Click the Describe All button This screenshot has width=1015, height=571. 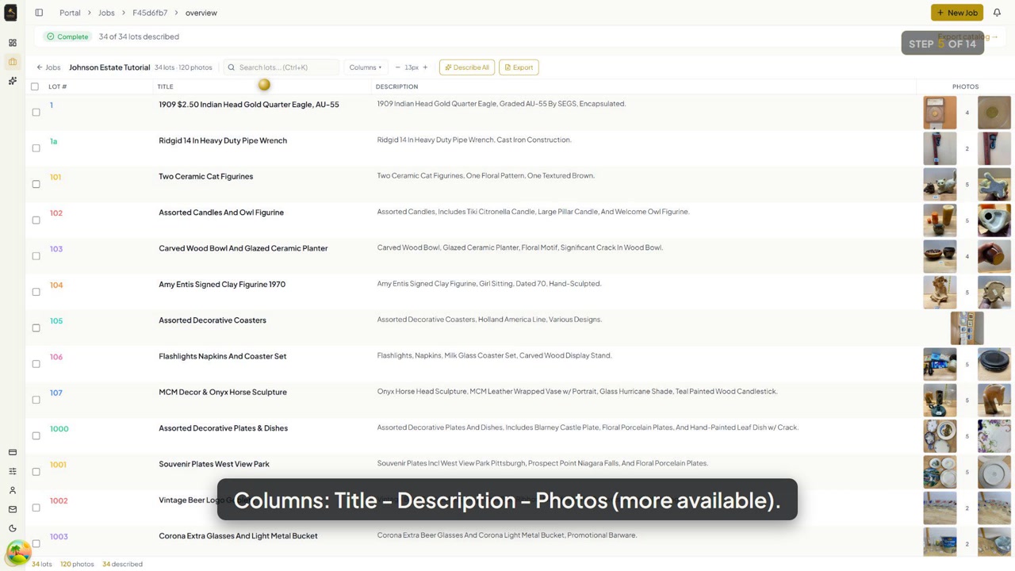(467, 67)
